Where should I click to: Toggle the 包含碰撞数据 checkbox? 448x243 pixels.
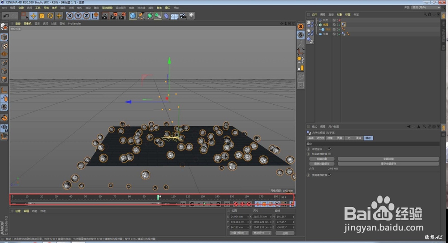click(329, 154)
